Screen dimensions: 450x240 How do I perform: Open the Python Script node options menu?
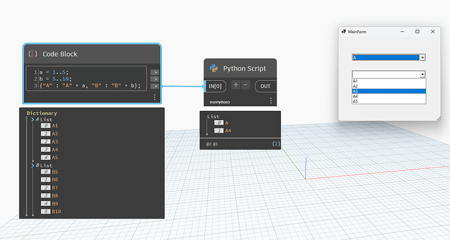pyautogui.click(x=271, y=100)
